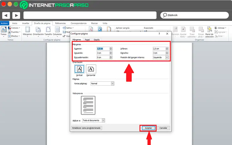The width and height of the screenshot is (232, 145).
Task: Click the browser address bar
Action: click(90, 15)
